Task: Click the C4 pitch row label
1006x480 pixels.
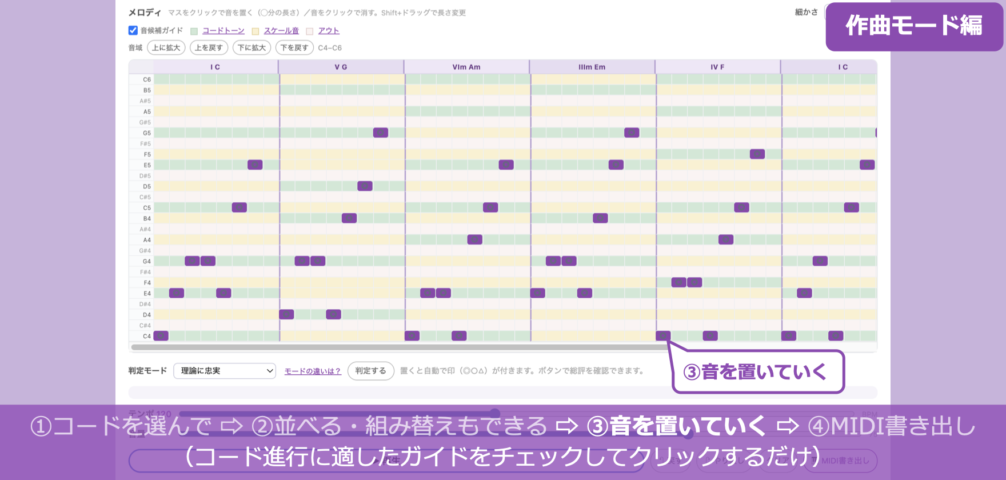Action: tap(147, 337)
